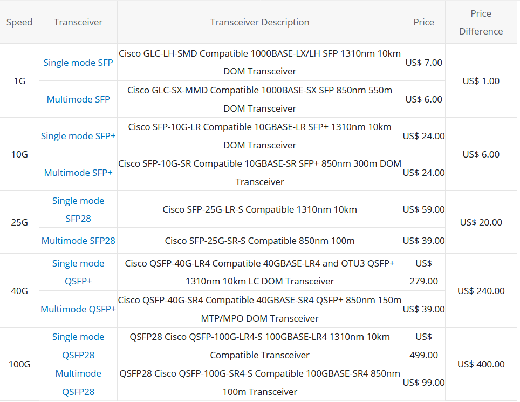Viewport: 520px width, 402px height.
Task: Follow the Single mode SFP+ link
Action: pyautogui.click(x=78, y=136)
